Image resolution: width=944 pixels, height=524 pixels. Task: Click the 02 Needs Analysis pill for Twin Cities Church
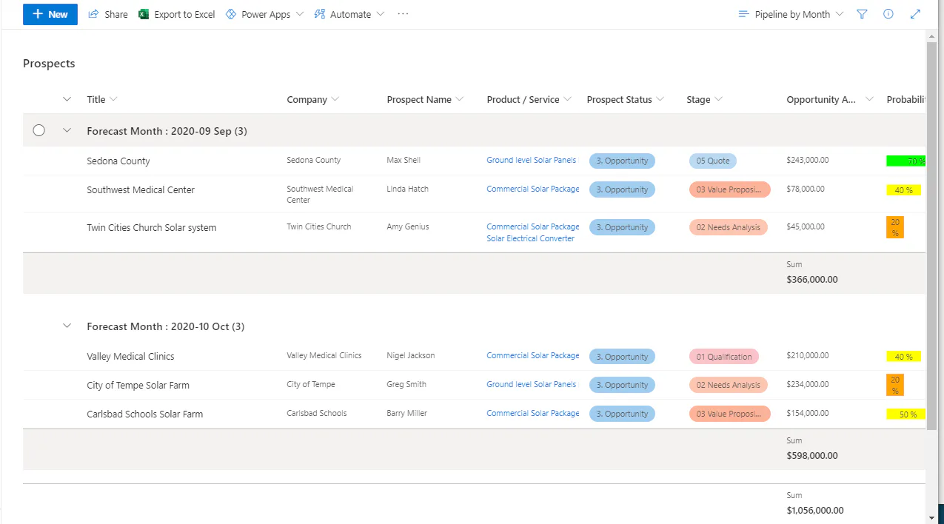coord(729,227)
